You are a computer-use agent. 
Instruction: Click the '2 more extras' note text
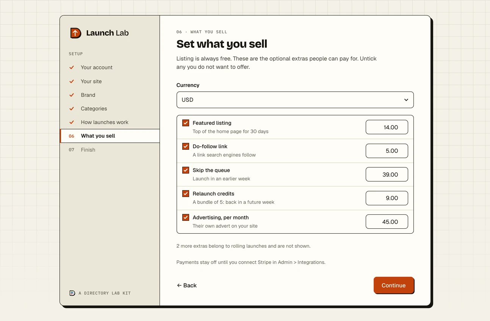pos(243,246)
